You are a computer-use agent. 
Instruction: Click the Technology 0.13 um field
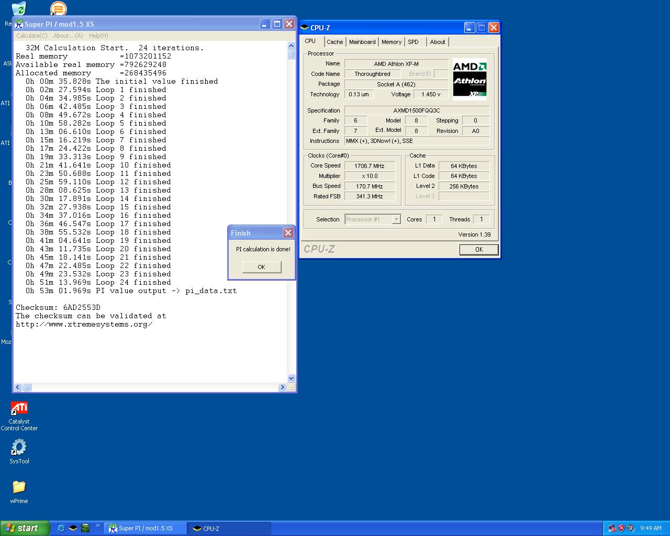pos(359,94)
